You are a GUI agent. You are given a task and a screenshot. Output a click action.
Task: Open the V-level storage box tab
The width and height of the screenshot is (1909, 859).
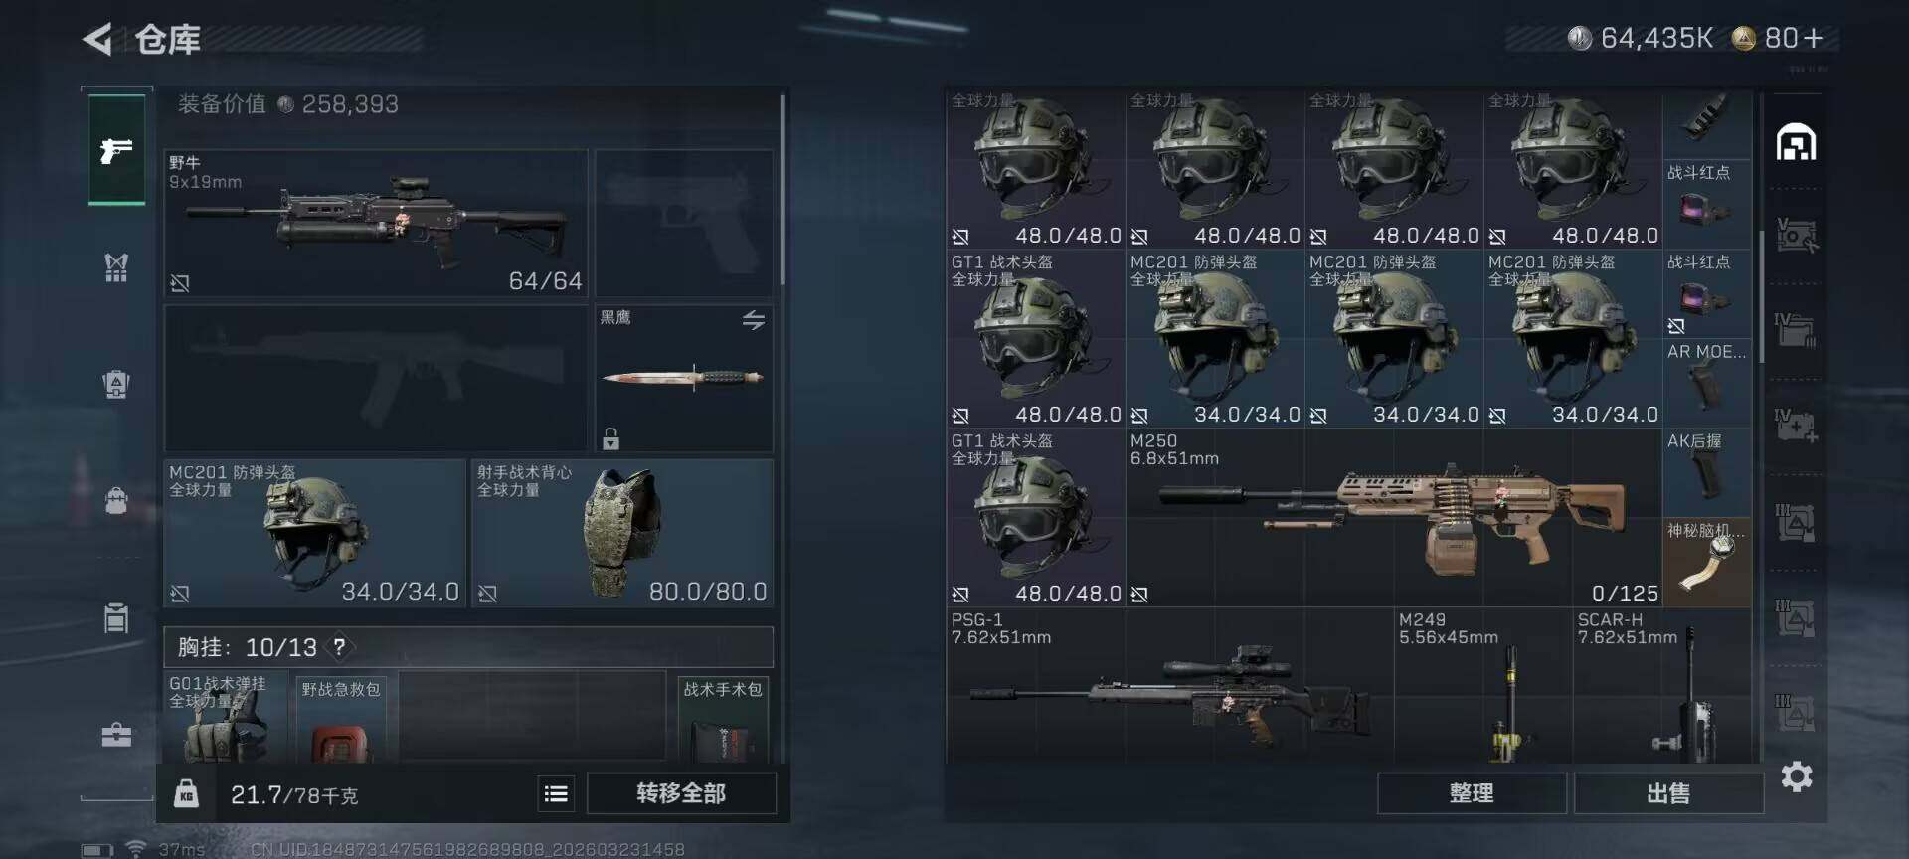1796,236
